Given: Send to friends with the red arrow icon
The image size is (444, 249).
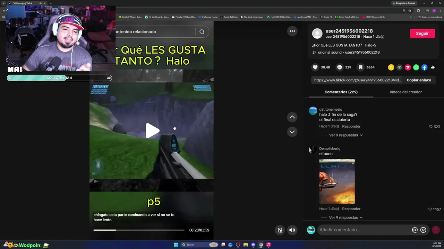Looking at the screenshot, I should click(408, 67).
